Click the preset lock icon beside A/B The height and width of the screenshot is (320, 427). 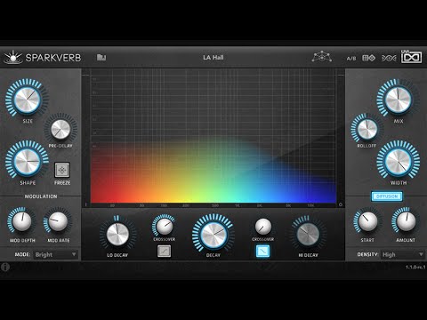pos(369,58)
